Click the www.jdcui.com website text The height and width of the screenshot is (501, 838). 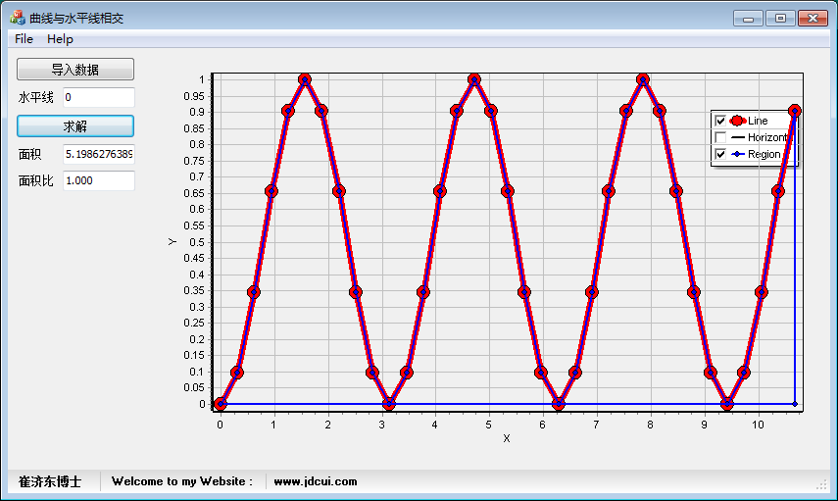315,481
